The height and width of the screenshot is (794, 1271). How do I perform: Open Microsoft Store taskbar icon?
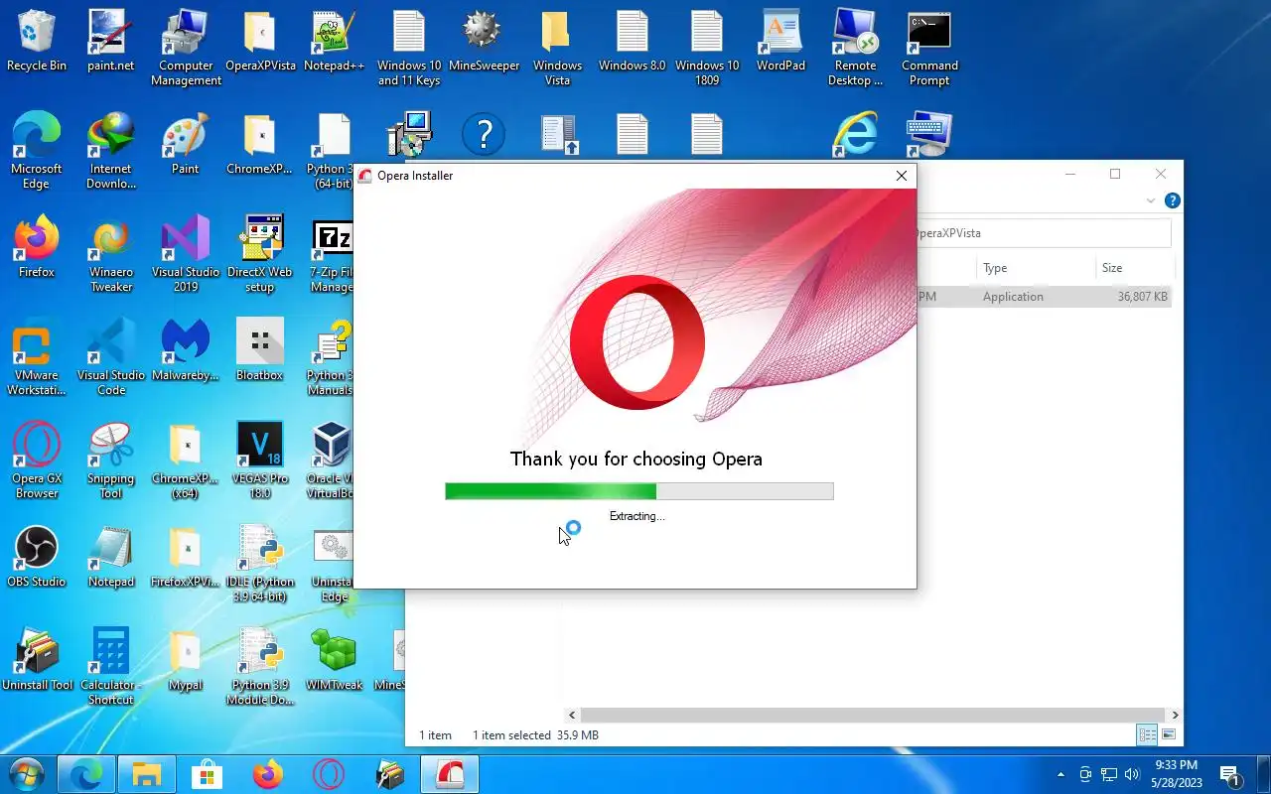click(208, 774)
